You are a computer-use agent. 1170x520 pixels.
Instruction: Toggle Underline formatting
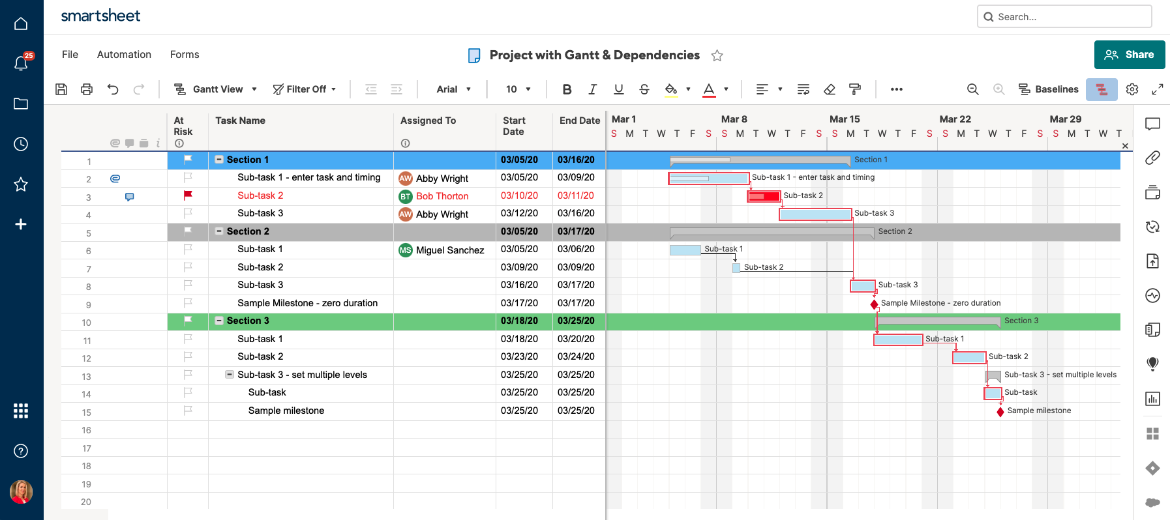point(619,89)
